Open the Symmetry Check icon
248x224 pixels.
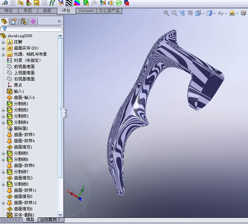click(111, 3)
